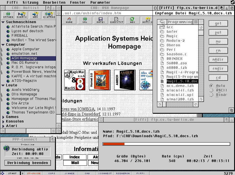Open the Bearbeiten menu
The width and height of the screenshot is (235, 175).
[x=54, y=2]
